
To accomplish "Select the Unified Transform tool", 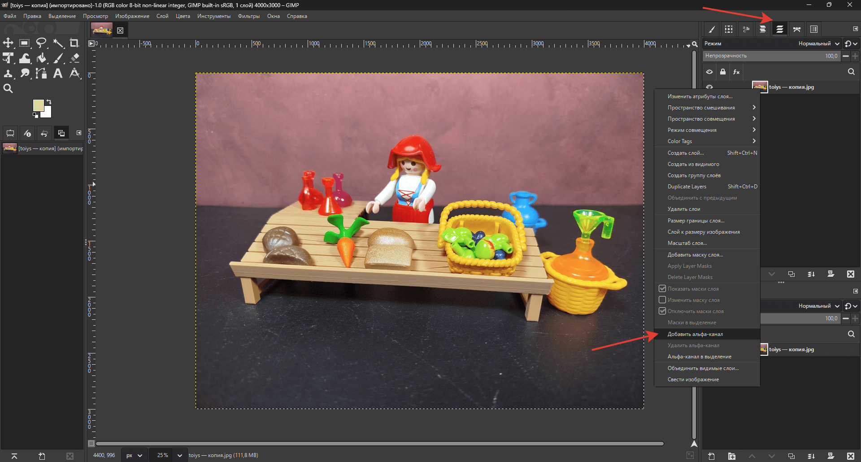I will (8, 58).
